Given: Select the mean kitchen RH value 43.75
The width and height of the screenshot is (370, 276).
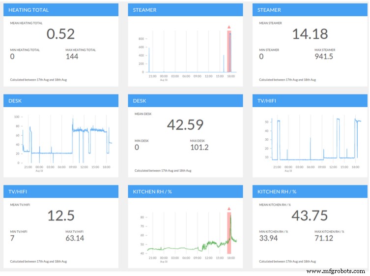Looking at the screenshot, I should point(310,215).
